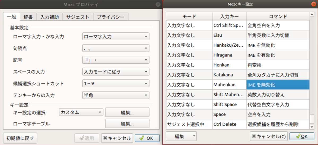Click the Katakana key cell
This screenshot has height=145, width=318.
pos(229,75)
